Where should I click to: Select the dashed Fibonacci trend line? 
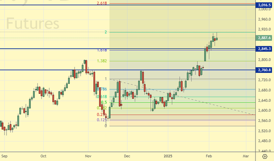click(x=181, y=97)
